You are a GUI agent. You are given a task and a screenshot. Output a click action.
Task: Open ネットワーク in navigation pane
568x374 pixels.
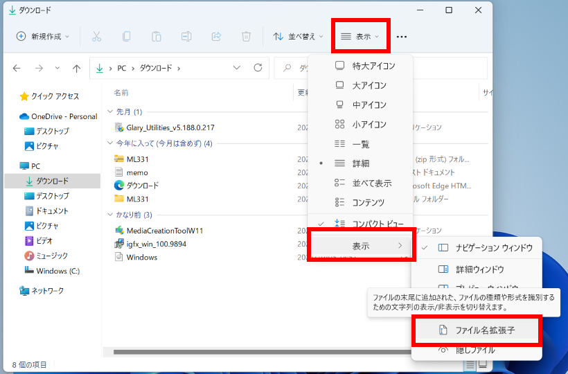[42, 291]
